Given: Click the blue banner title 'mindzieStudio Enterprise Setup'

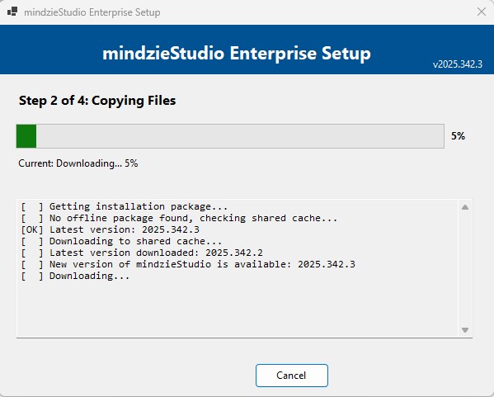Looking at the screenshot, I should tap(237, 53).
